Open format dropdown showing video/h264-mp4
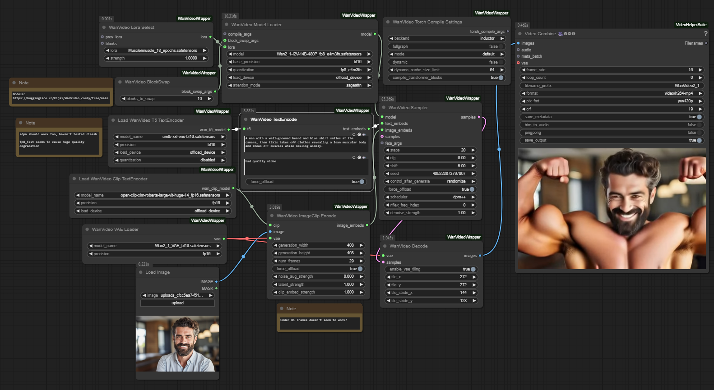The image size is (714, 390). 612,93
